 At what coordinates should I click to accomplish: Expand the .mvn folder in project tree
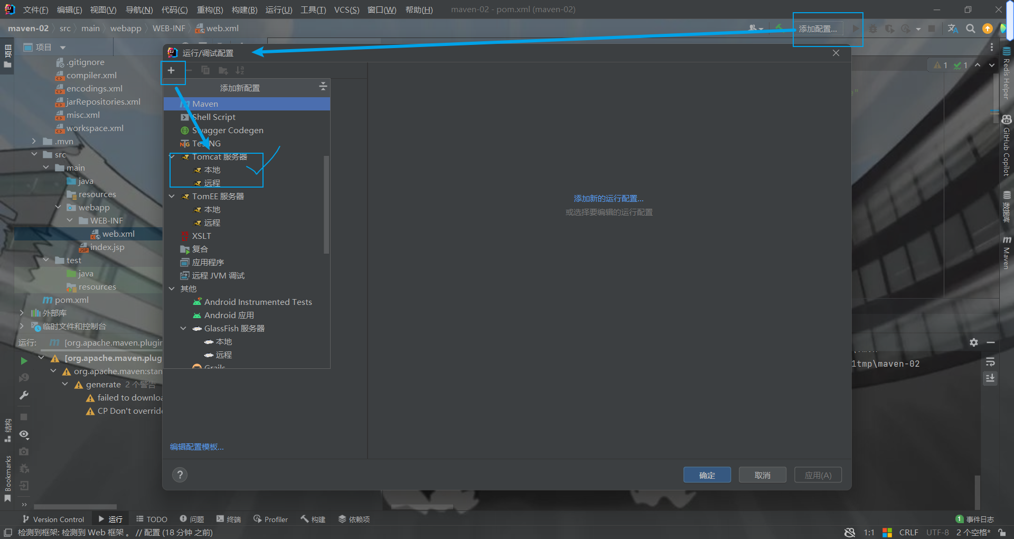click(34, 141)
